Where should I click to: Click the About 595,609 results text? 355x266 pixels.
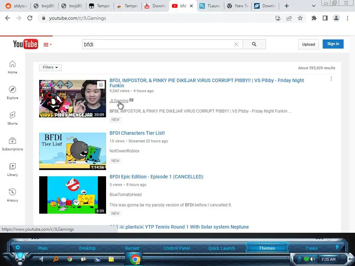point(317,68)
